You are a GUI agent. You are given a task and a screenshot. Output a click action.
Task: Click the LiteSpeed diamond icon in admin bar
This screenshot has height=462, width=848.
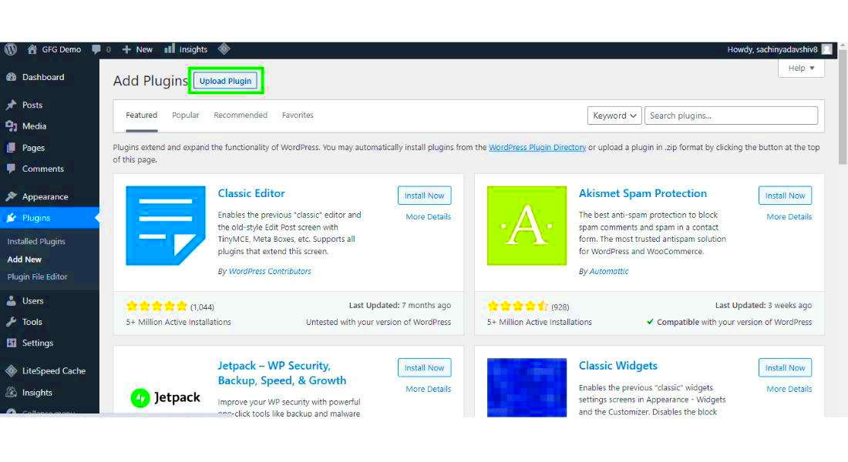click(224, 49)
